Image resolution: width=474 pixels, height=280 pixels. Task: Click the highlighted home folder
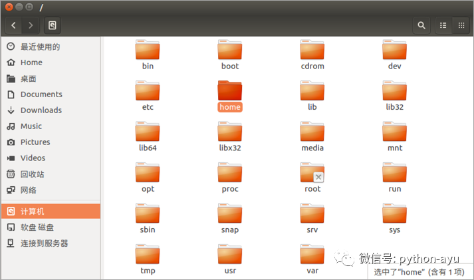click(230, 96)
